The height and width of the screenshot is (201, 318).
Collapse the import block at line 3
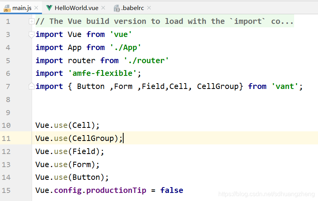point(32,35)
